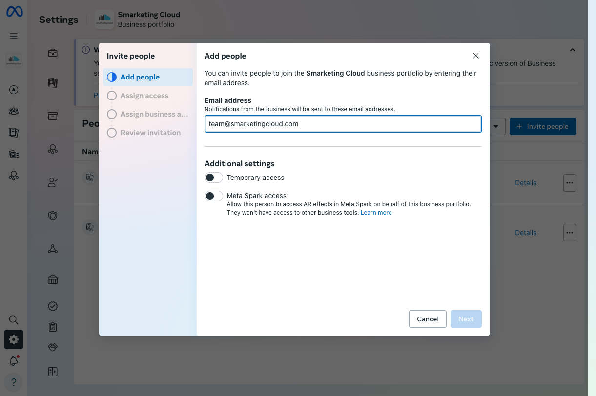This screenshot has width=596, height=396.
Task: Open the split panel arrow icon
Action: [53, 372]
